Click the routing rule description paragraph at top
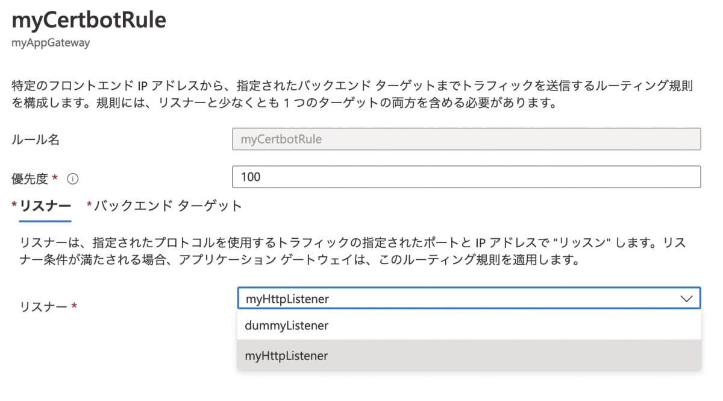This screenshot has width=723, height=401. 352,94
